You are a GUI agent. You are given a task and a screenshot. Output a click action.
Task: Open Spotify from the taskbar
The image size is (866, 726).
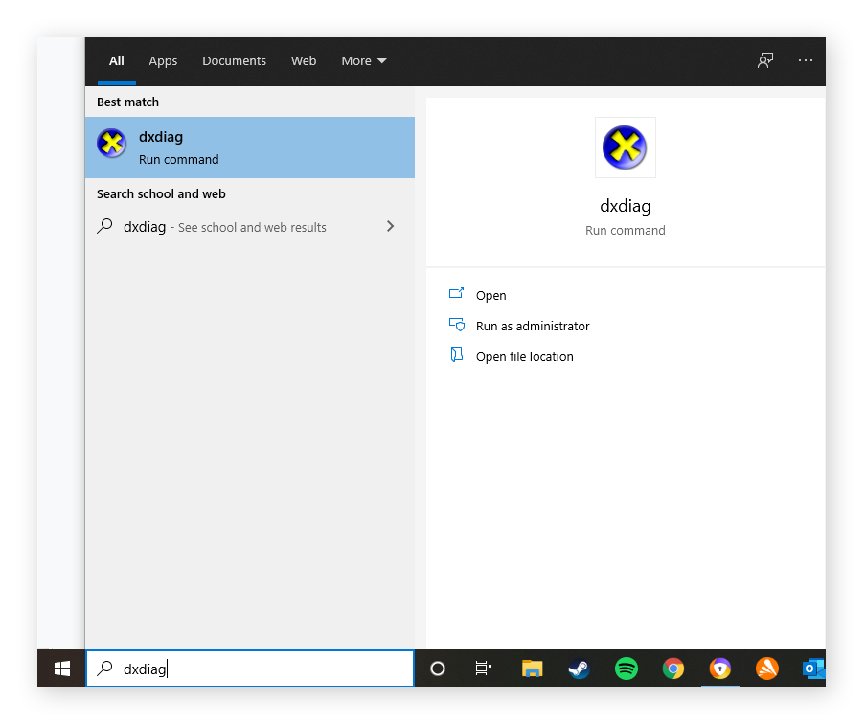click(626, 669)
